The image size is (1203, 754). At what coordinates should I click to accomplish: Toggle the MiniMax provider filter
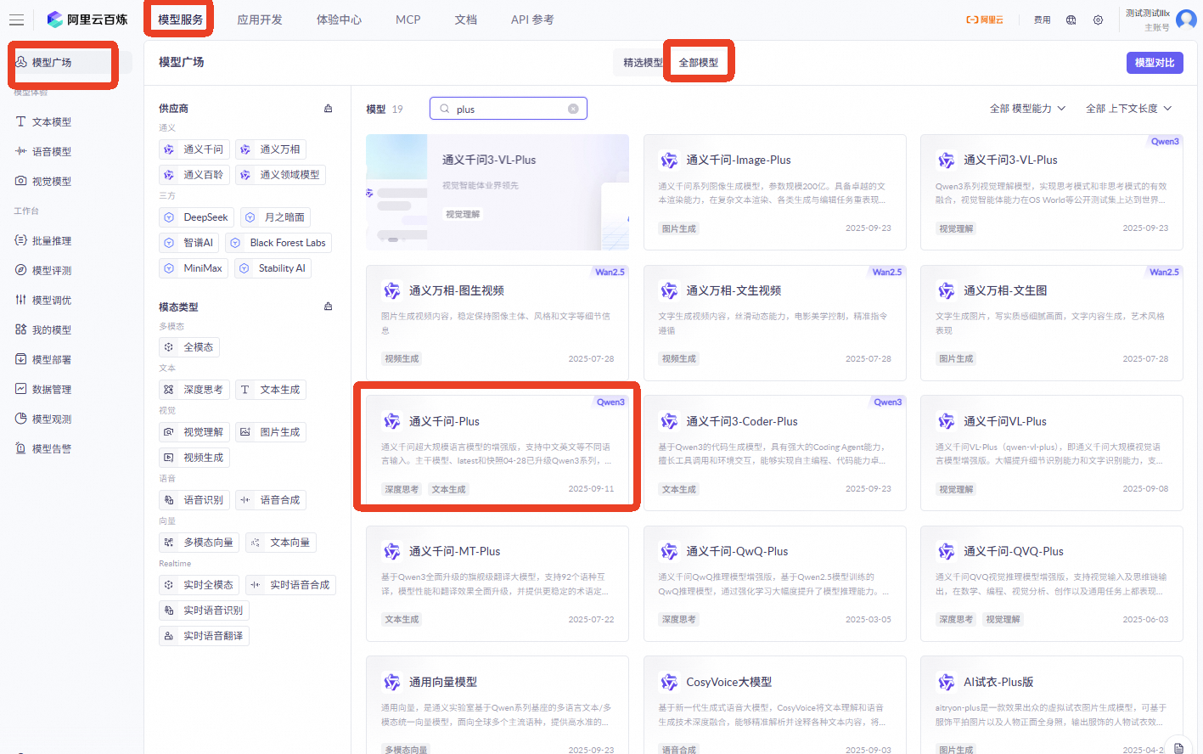click(194, 268)
